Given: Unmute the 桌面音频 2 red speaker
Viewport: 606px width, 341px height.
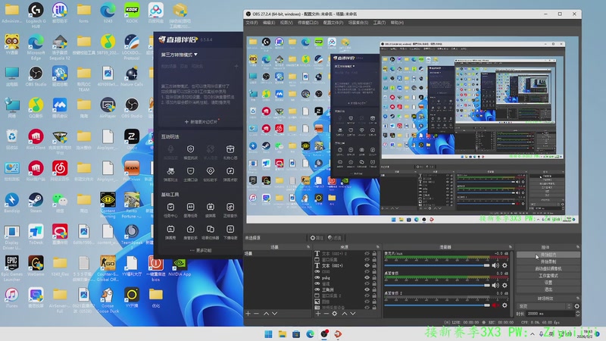Looking at the screenshot, I should click(495, 305).
